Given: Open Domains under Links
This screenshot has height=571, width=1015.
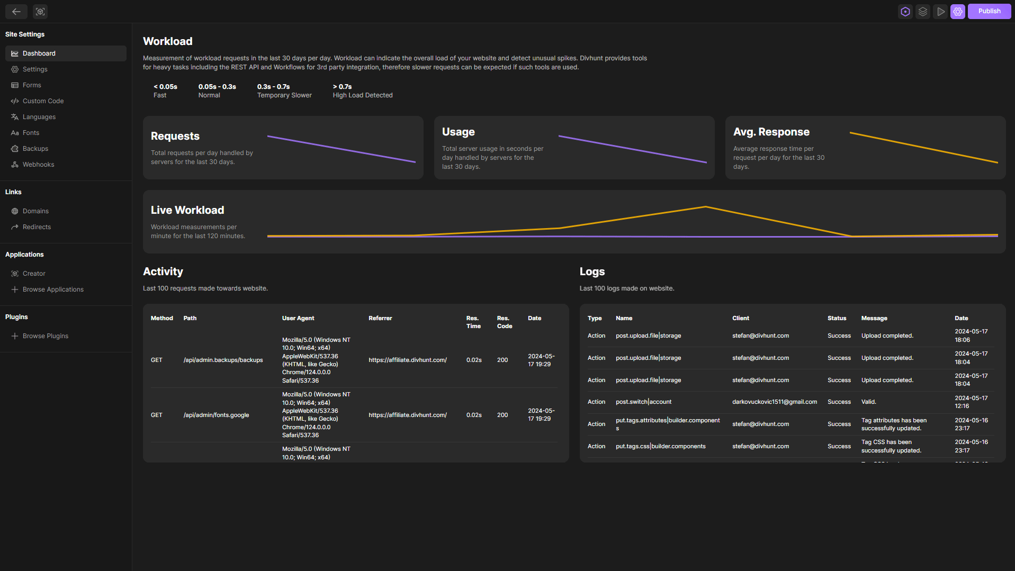Looking at the screenshot, I should pyautogui.click(x=35, y=211).
